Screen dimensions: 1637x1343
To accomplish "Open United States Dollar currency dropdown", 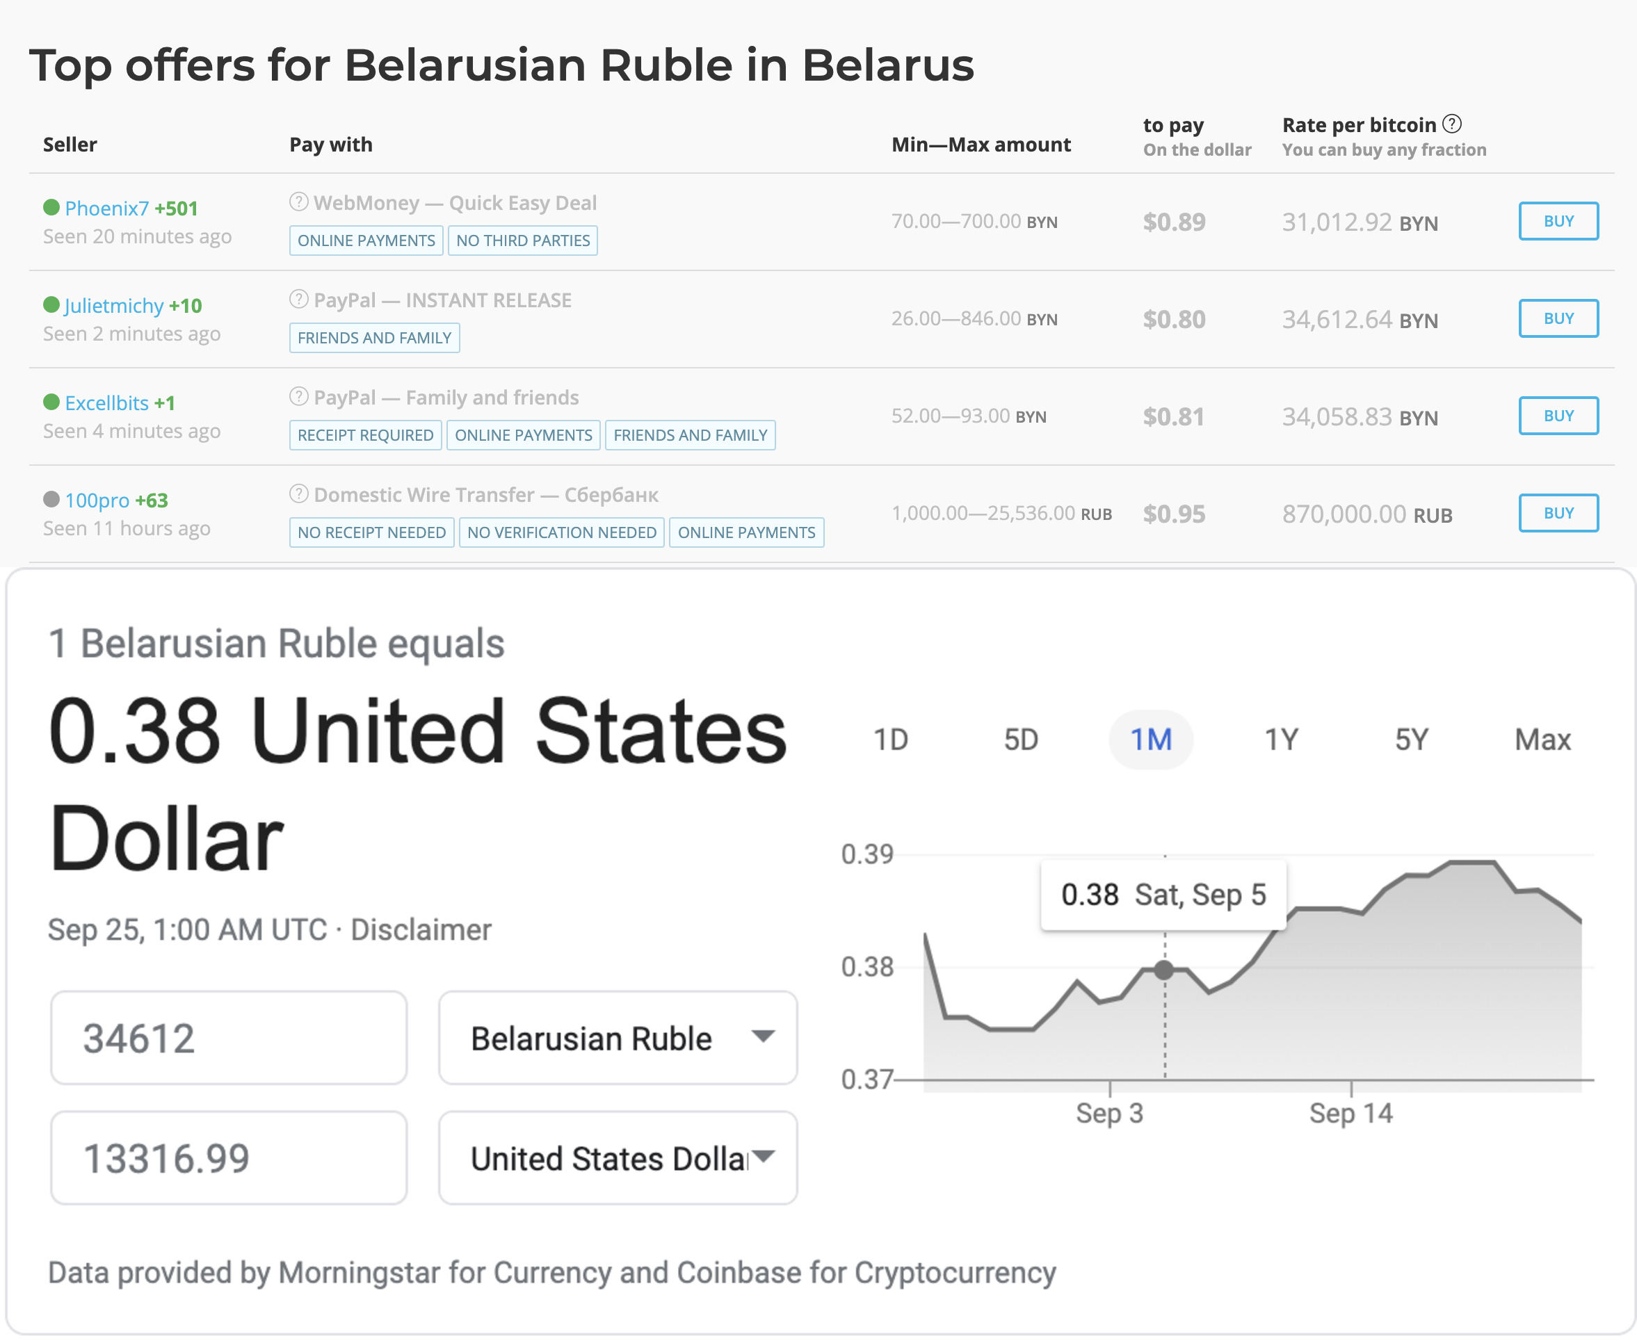I will (x=617, y=1158).
